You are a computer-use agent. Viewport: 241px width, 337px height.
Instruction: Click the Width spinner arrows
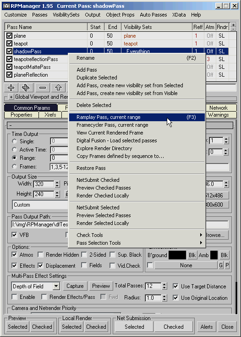click(x=57, y=184)
